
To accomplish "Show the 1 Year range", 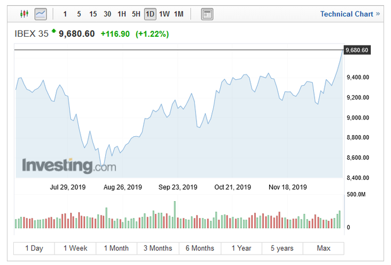I will [241, 248].
